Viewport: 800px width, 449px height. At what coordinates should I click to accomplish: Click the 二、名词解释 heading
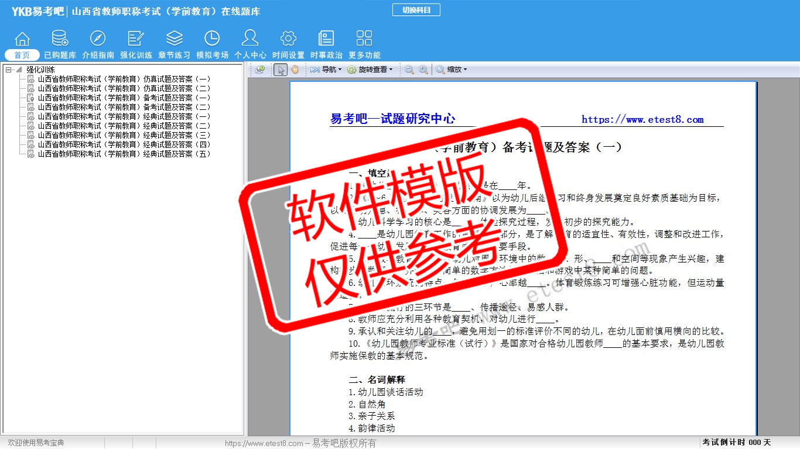377,380
